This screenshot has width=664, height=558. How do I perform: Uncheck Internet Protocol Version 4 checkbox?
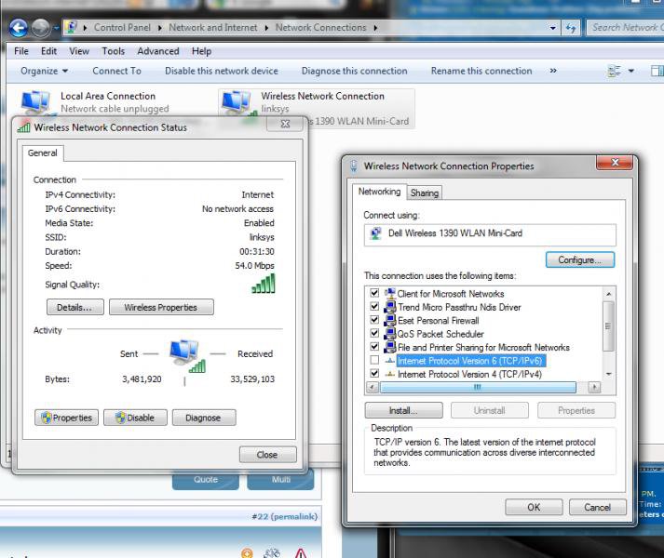point(374,374)
